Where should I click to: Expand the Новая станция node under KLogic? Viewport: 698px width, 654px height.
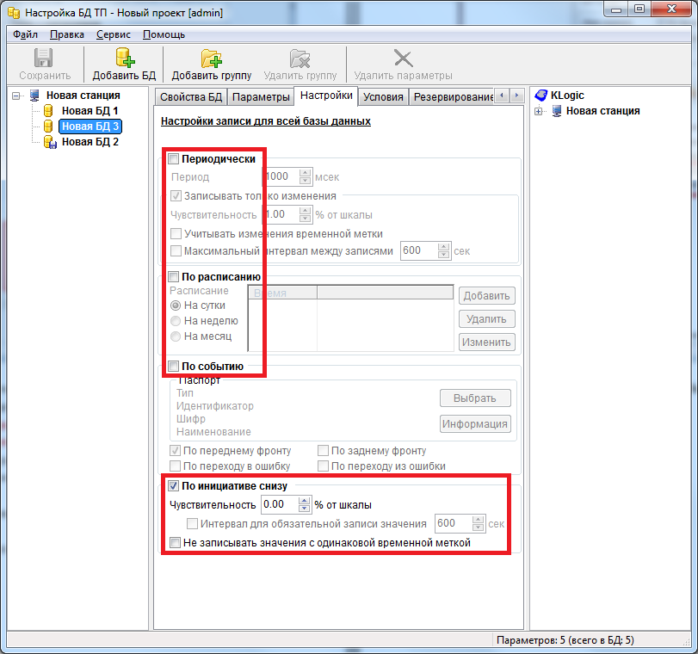pyautogui.click(x=539, y=111)
